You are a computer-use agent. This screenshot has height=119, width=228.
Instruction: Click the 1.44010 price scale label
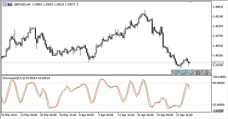tap(218, 7)
